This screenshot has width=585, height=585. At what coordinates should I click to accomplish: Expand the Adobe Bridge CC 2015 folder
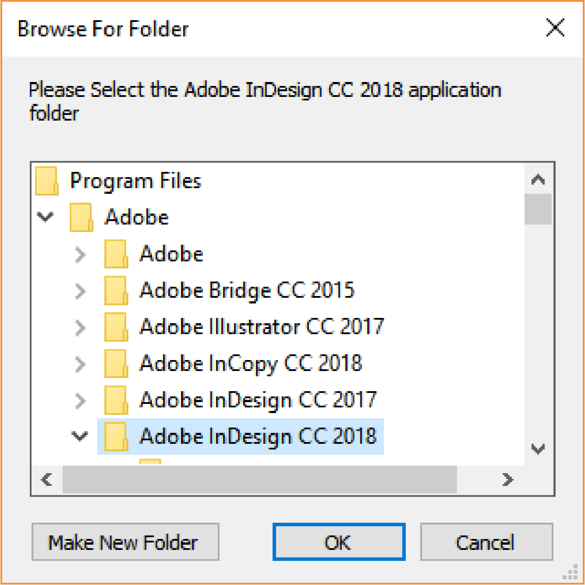(80, 291)
